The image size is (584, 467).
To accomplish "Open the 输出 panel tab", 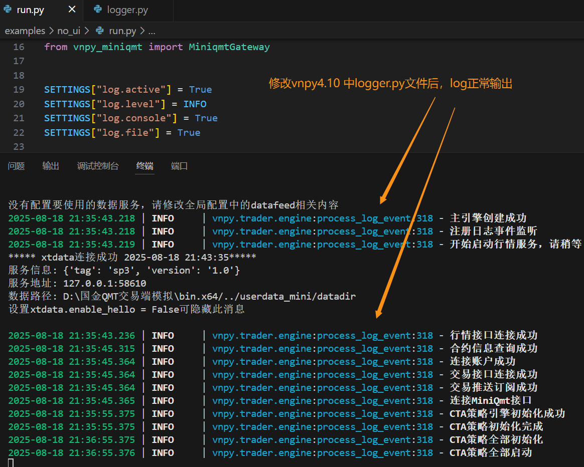I will [51, 166].
